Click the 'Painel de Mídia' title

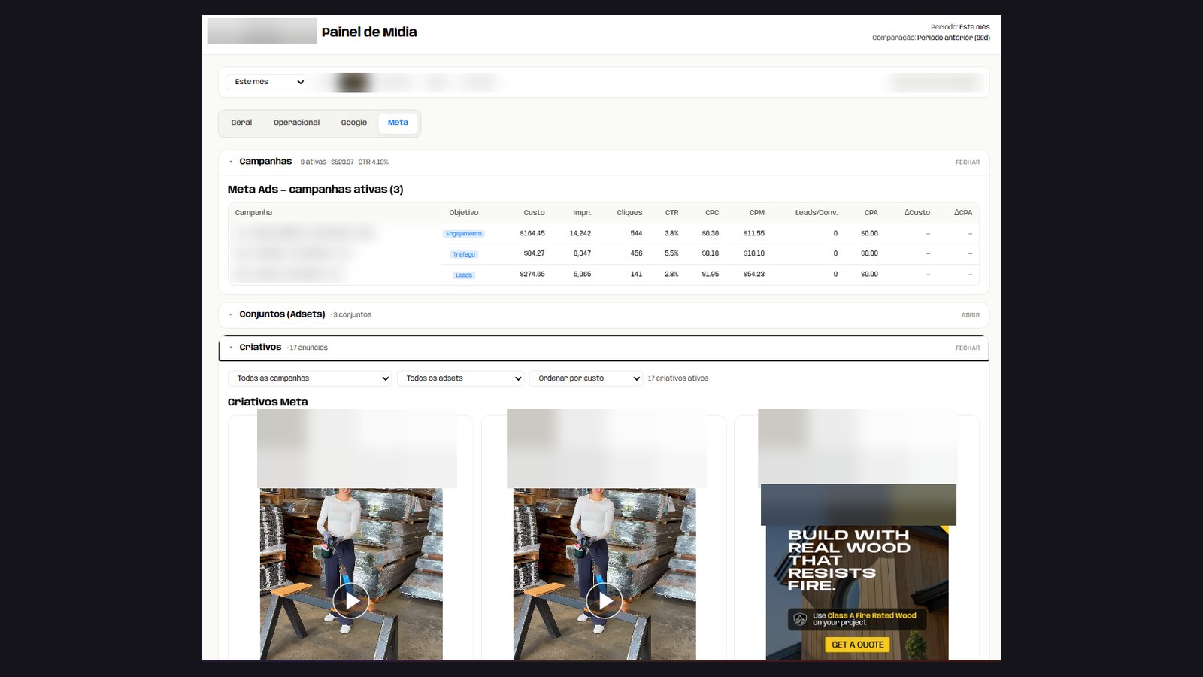(x=369, y=32)
